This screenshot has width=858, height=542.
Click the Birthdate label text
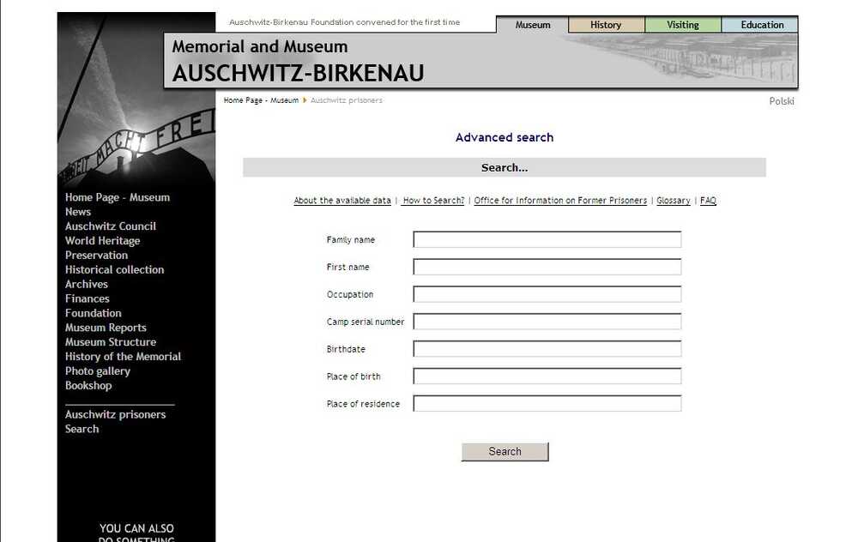pyautogui.click(x=346, y=350)
